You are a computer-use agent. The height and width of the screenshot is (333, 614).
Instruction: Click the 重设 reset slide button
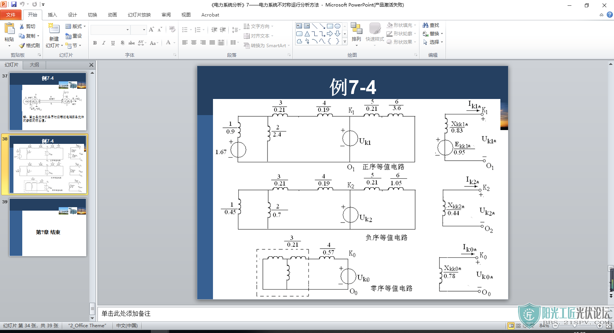(x=74, y=36)
